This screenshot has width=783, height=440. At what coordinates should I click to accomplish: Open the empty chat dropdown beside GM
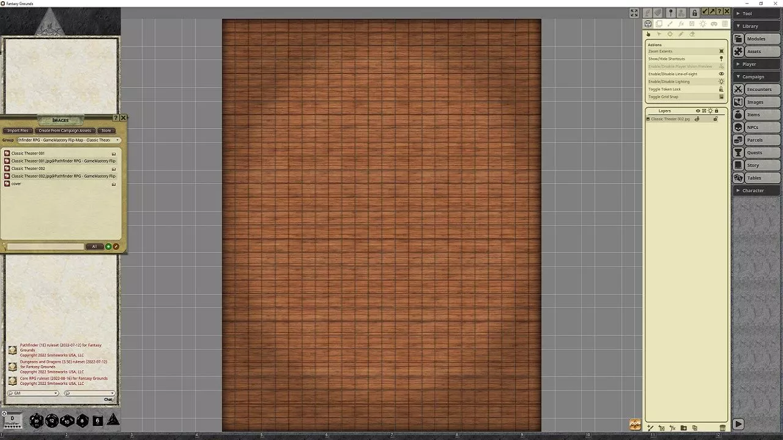[x=89, y=393]
